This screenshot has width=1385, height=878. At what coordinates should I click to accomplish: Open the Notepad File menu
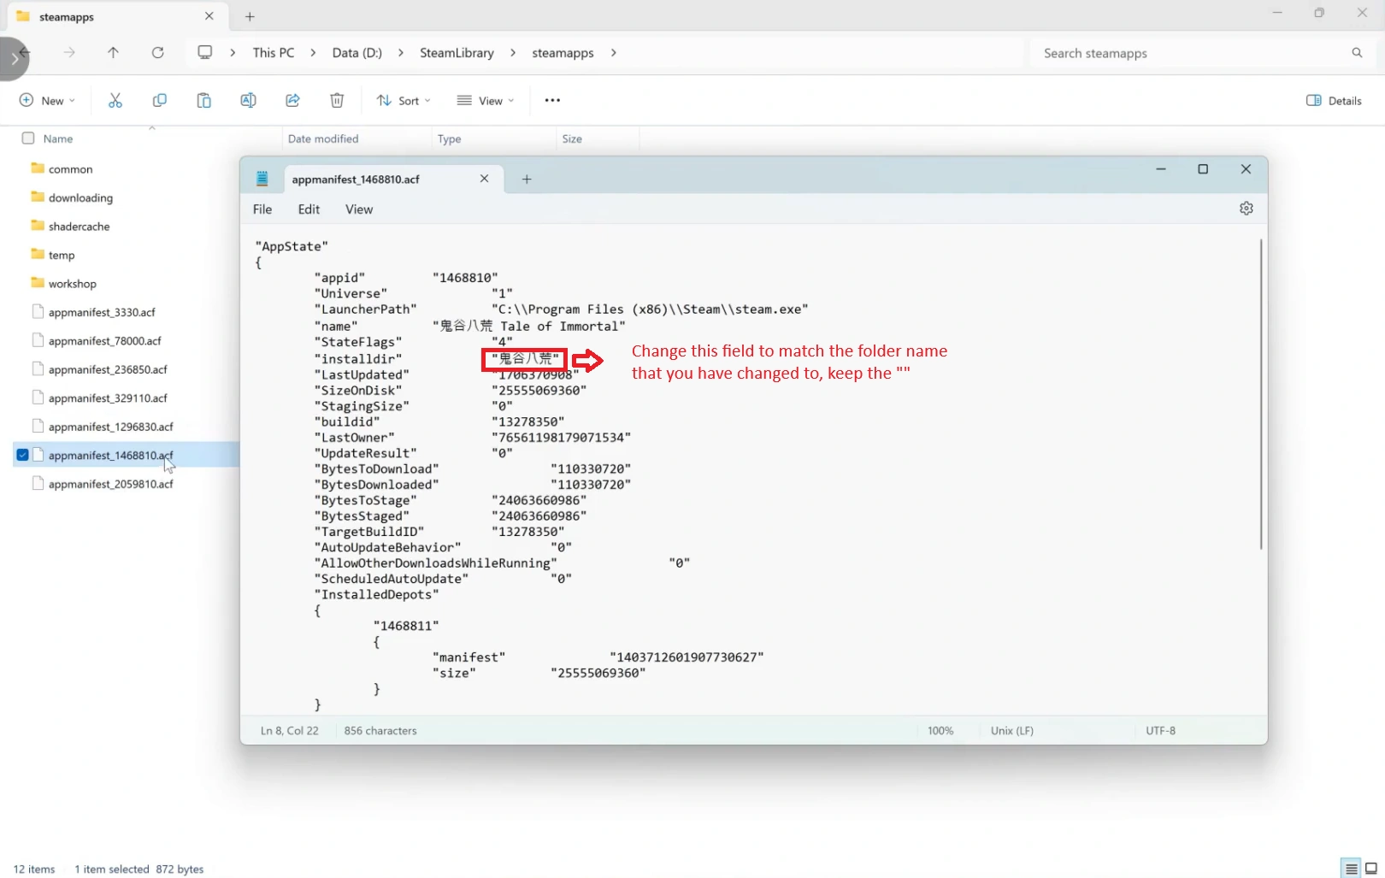262,209
